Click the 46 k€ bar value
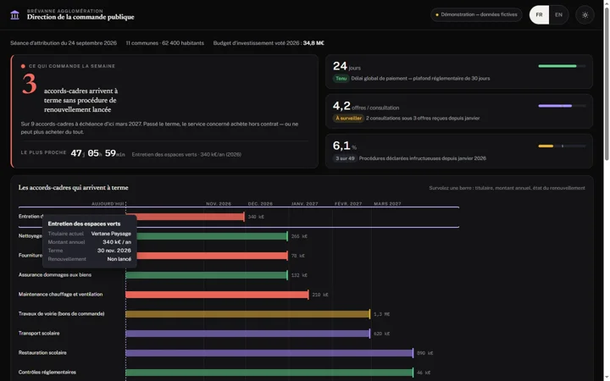The width and height of the screenshot is (610, 381). 424,373
